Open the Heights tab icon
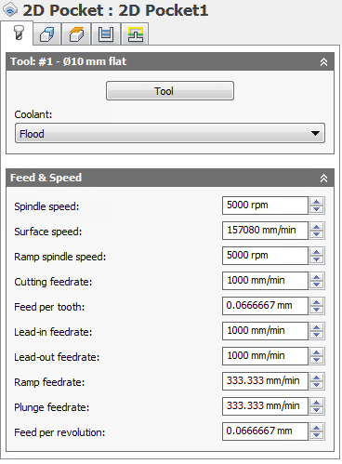The height and width of the screenshot is (464, 342). pos(76,34)
